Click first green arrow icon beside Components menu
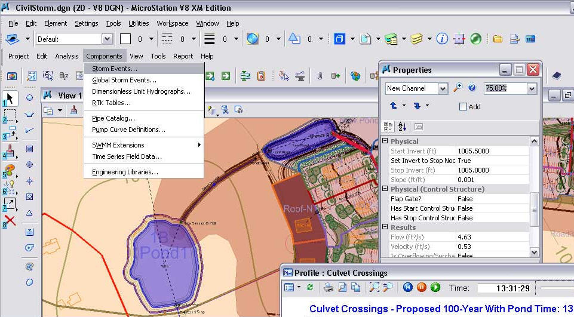The height and width of the screenshot is (317, 574). [x=210, y=76]
